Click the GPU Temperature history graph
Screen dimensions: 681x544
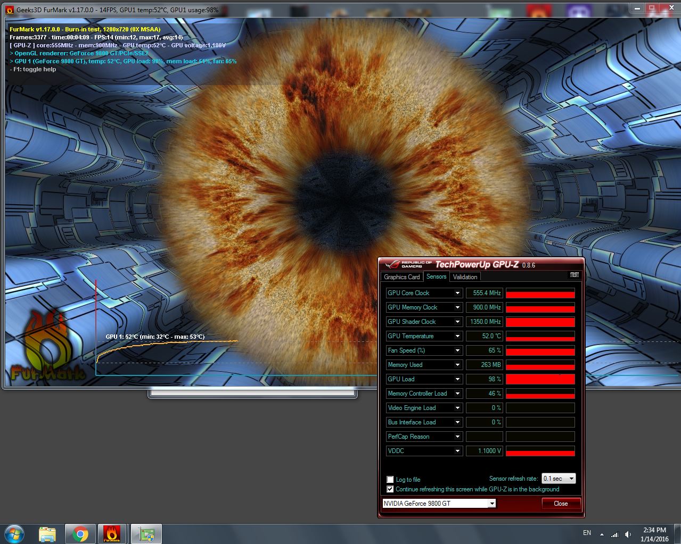[x=540, y=336]
